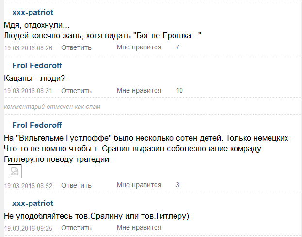Click like count 7 on first comment
The image size is (302, 237).
tap(178, 47)
